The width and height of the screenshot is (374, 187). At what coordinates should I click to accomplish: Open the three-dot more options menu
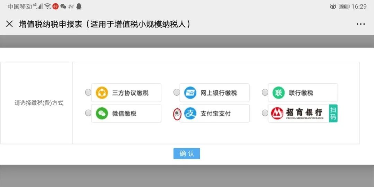pyautogui.click(x=360, y=24)
